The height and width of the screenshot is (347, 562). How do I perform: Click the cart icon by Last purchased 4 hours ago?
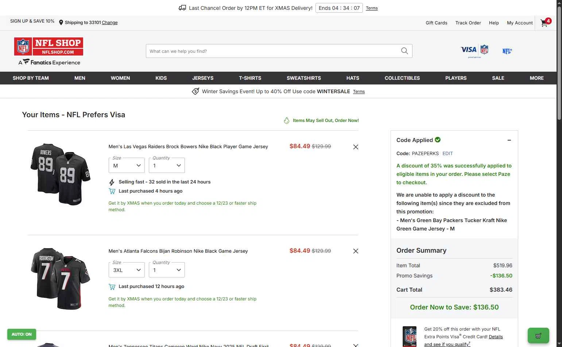click(x=112, y=191)
